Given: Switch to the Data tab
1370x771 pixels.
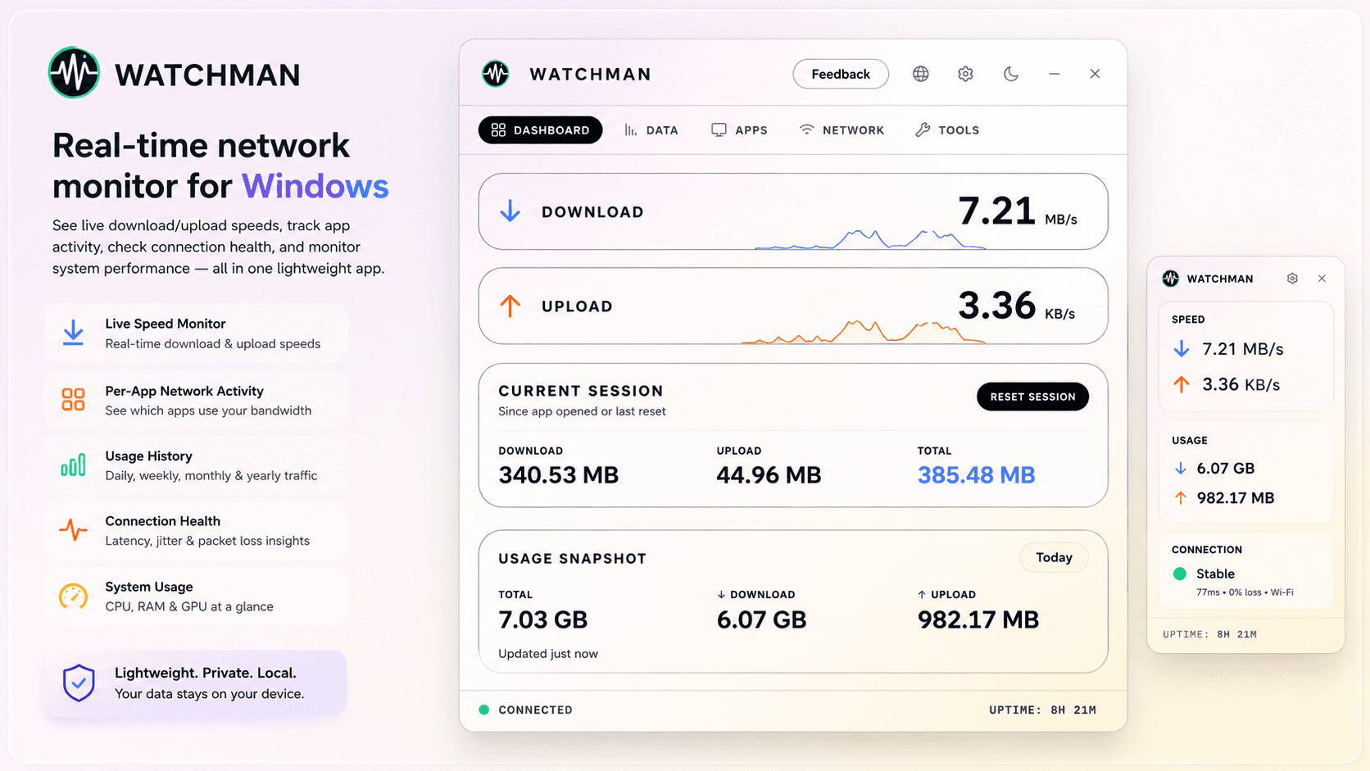Looking at the screenshot, I should coord(651,130).
